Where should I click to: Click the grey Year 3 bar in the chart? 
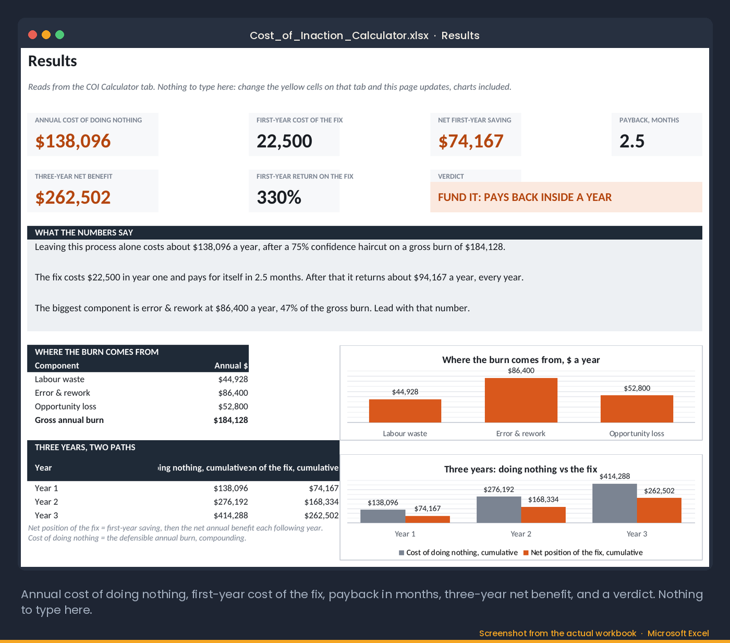tap(615, 503)
